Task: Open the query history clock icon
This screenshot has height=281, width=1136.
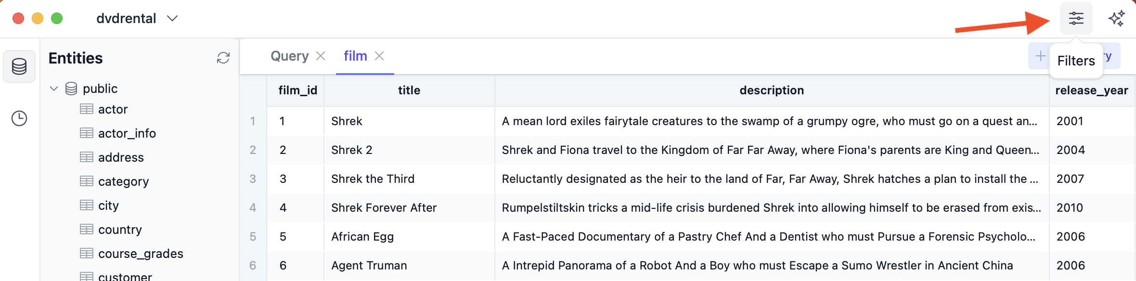Action: 19,118
